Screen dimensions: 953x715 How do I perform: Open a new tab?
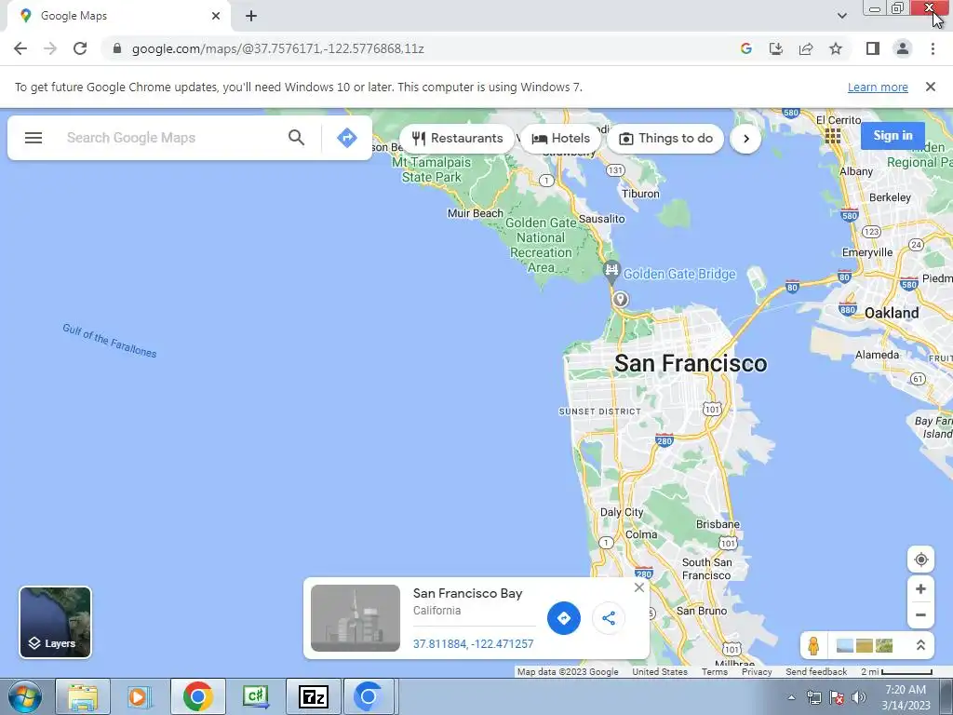(251, 16)
